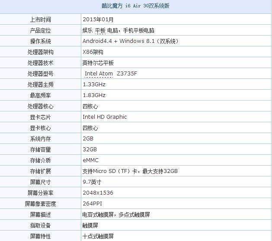Select the 操作系统 label
The height and width of the screenshot is (241, 272).
coord(40,41)
